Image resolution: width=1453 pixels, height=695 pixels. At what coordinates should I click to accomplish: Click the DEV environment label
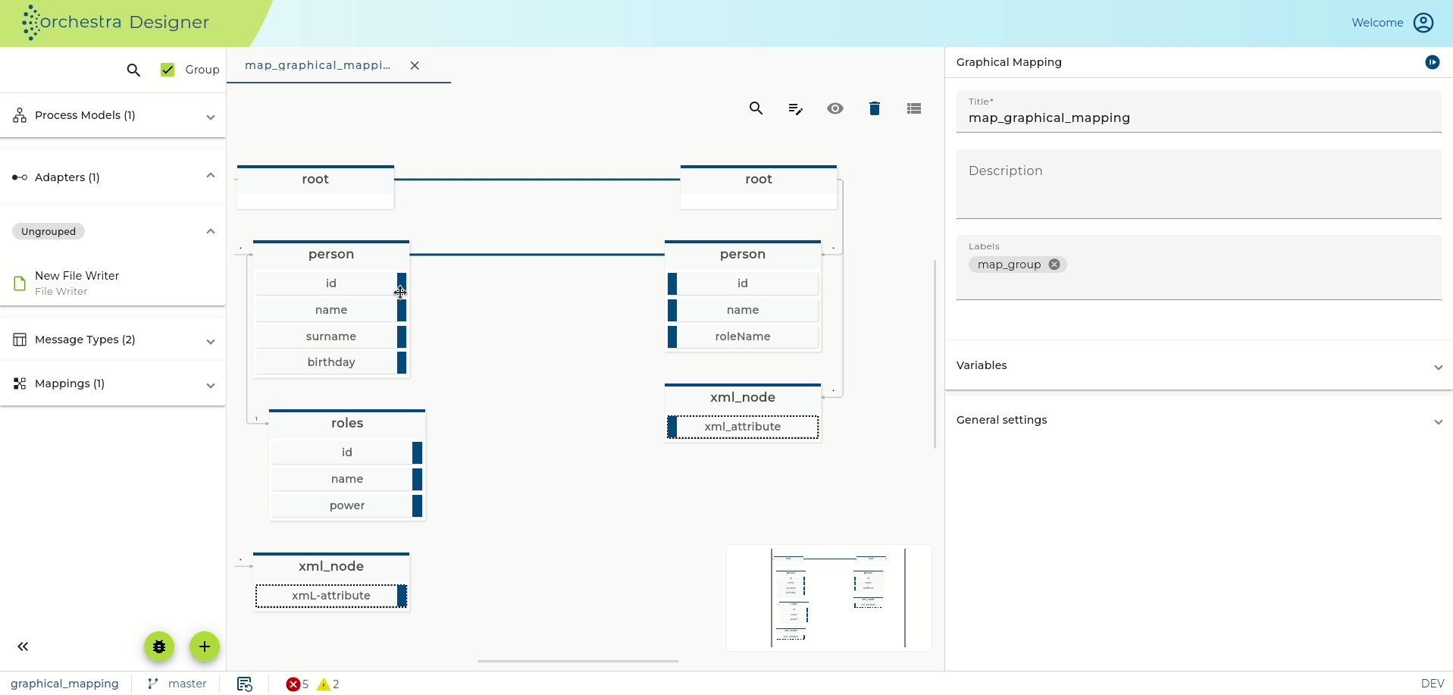[x=1432, y=684]
